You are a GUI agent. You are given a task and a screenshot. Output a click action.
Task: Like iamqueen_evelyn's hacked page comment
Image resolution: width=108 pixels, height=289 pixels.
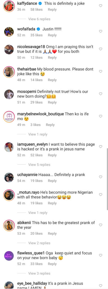[100, 146]
